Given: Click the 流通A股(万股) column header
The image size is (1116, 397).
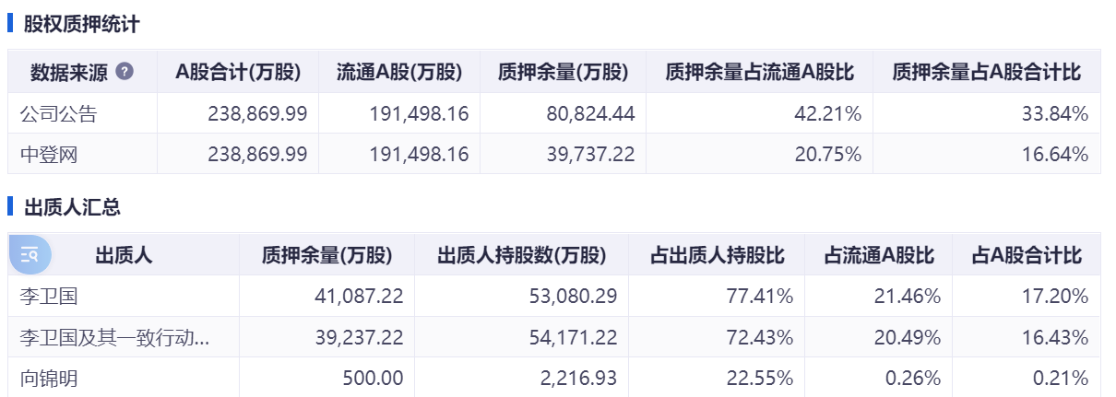Looking at the screenshot, I should point(399,73).
